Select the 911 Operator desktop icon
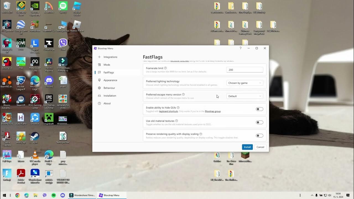Viewport: 354px width, 199px height. click(x=7, y=26)
